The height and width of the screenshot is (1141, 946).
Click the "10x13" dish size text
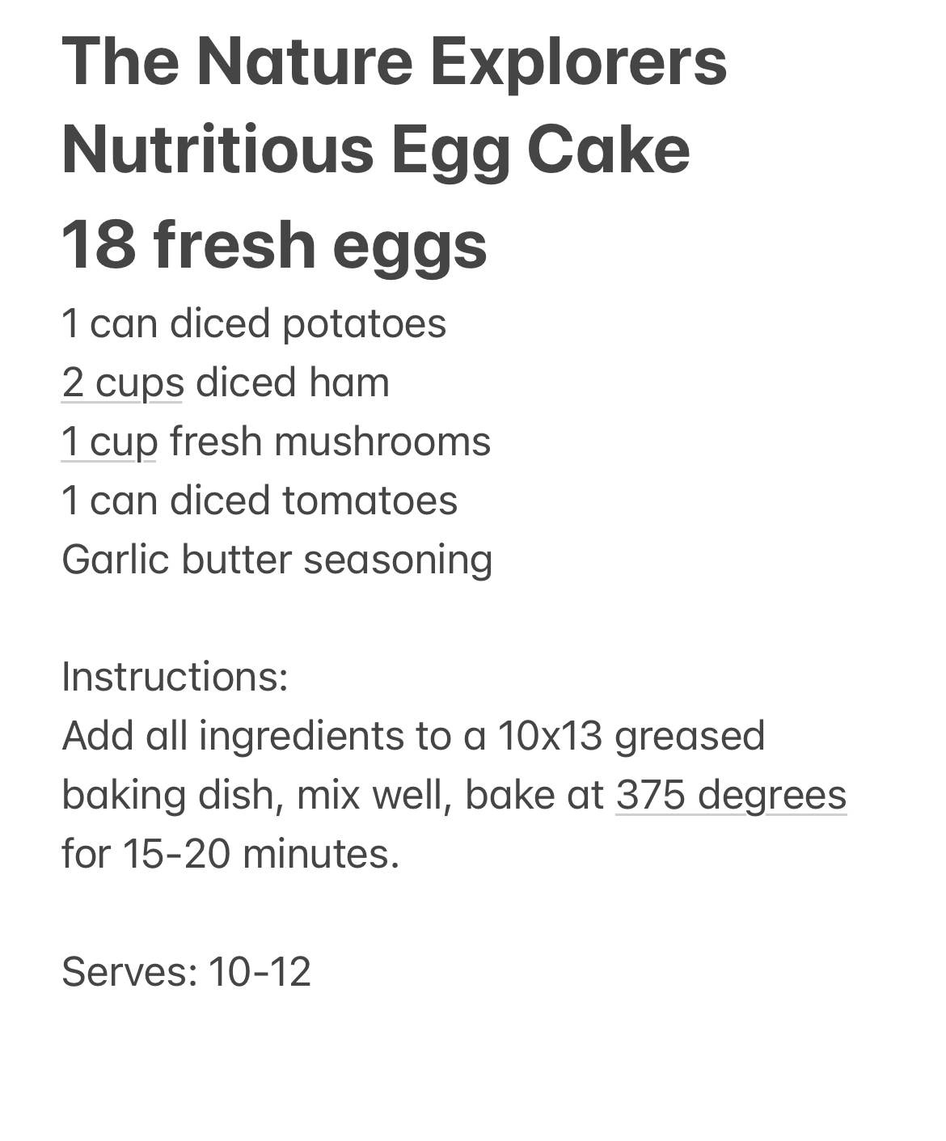coord(550,736)
